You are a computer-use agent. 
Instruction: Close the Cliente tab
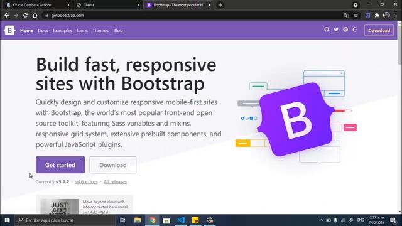click(x=139, y=5)
